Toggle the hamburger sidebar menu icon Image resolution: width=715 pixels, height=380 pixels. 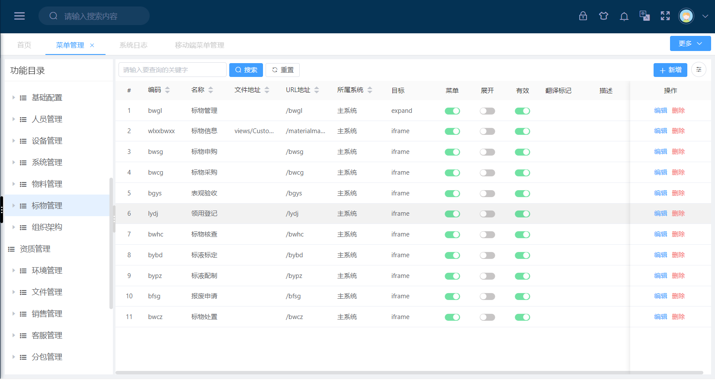19,16
